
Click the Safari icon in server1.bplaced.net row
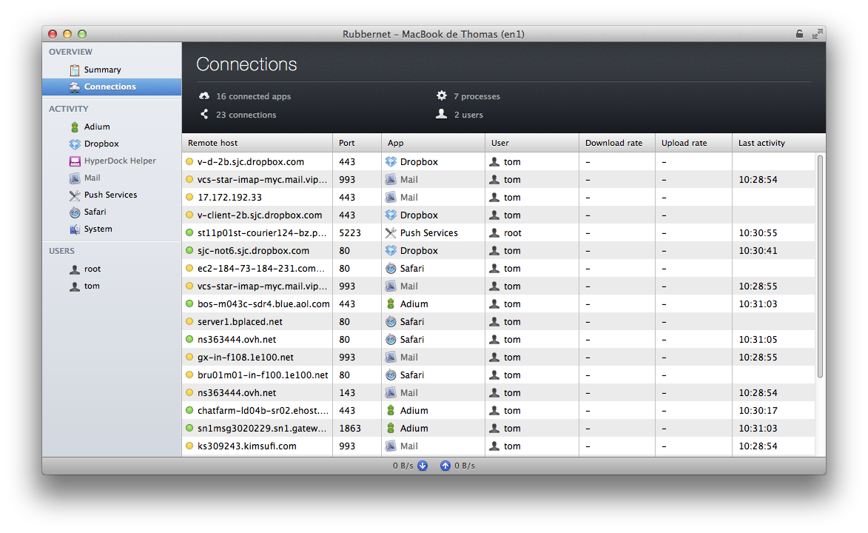tap(391, 321)
